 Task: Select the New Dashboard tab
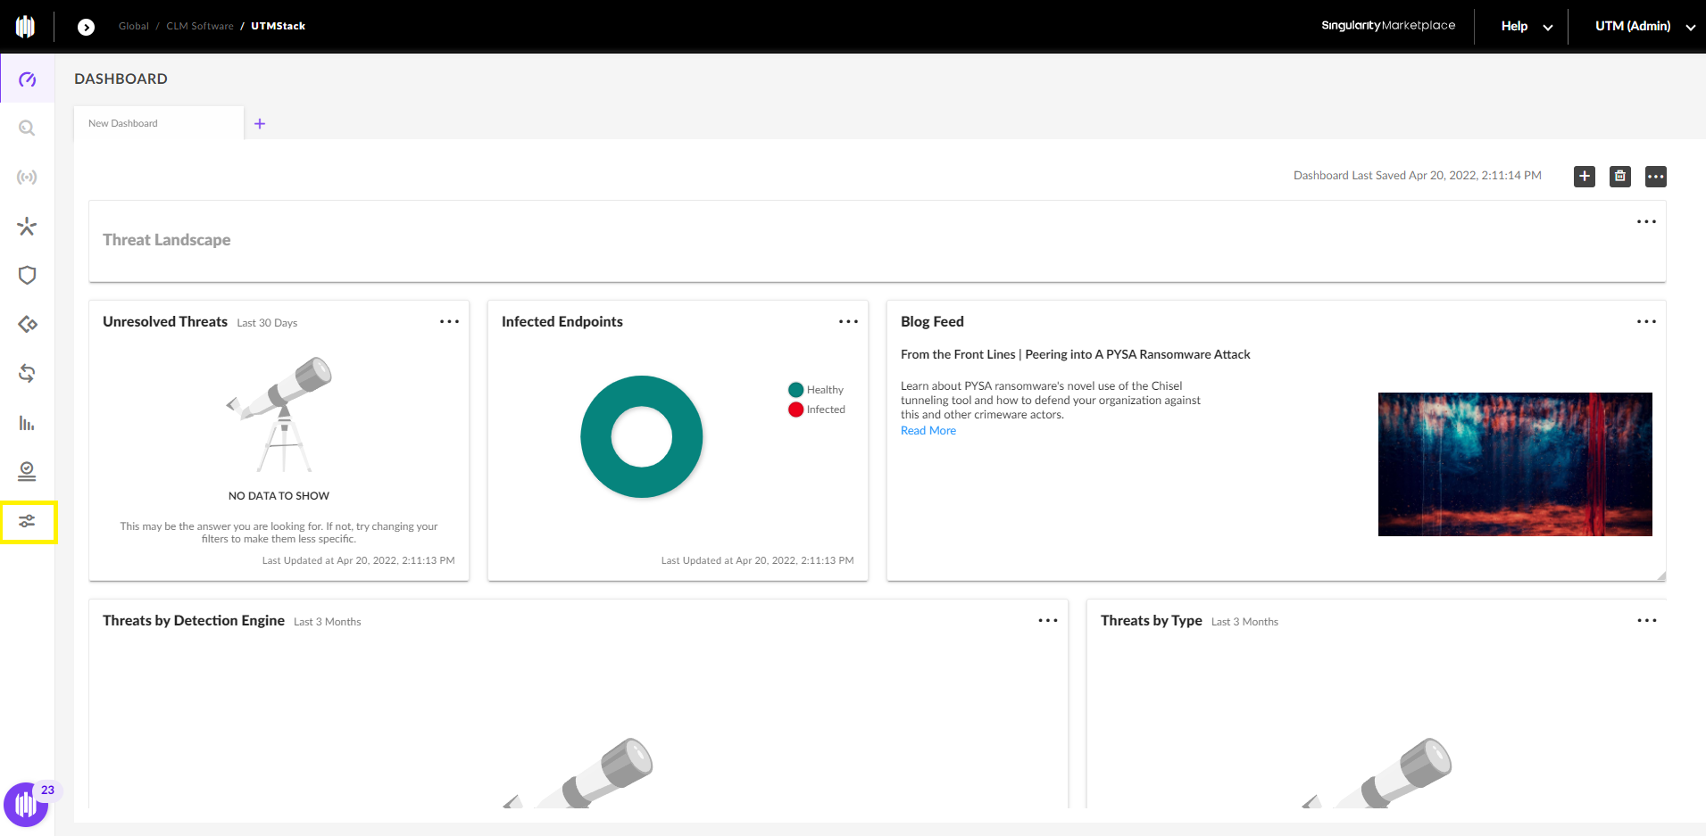pos(158,123)
